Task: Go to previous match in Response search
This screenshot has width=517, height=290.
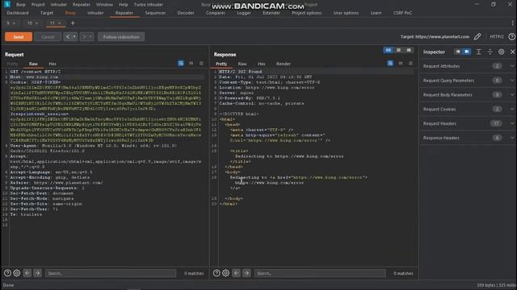Action: click(x=237, y=273)
